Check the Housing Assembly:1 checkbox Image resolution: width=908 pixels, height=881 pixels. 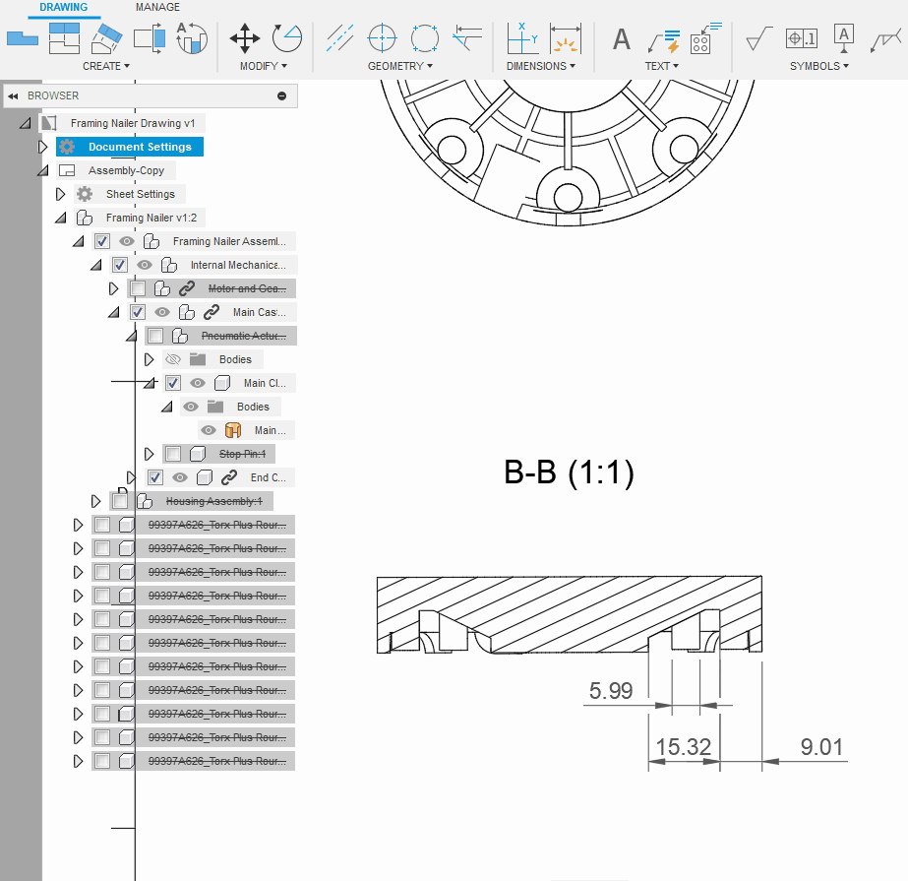120,501
